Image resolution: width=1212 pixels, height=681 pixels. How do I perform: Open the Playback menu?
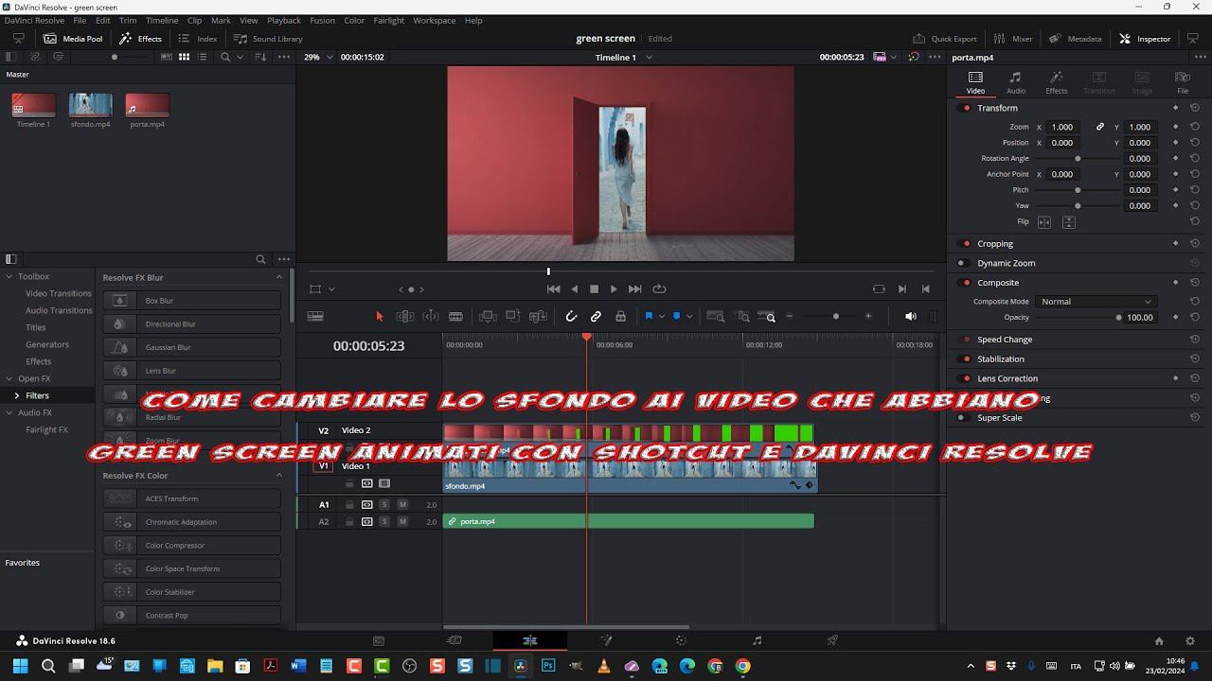coord(284,20)
